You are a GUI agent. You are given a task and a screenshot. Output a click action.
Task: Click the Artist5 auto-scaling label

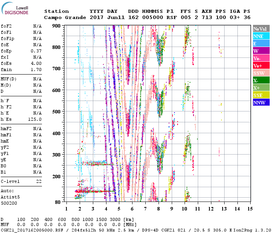pos(9,197)
